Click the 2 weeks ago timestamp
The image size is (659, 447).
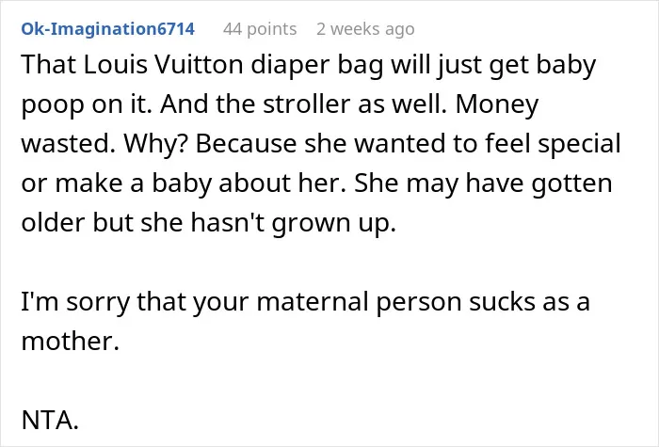(x=365, y=29)
